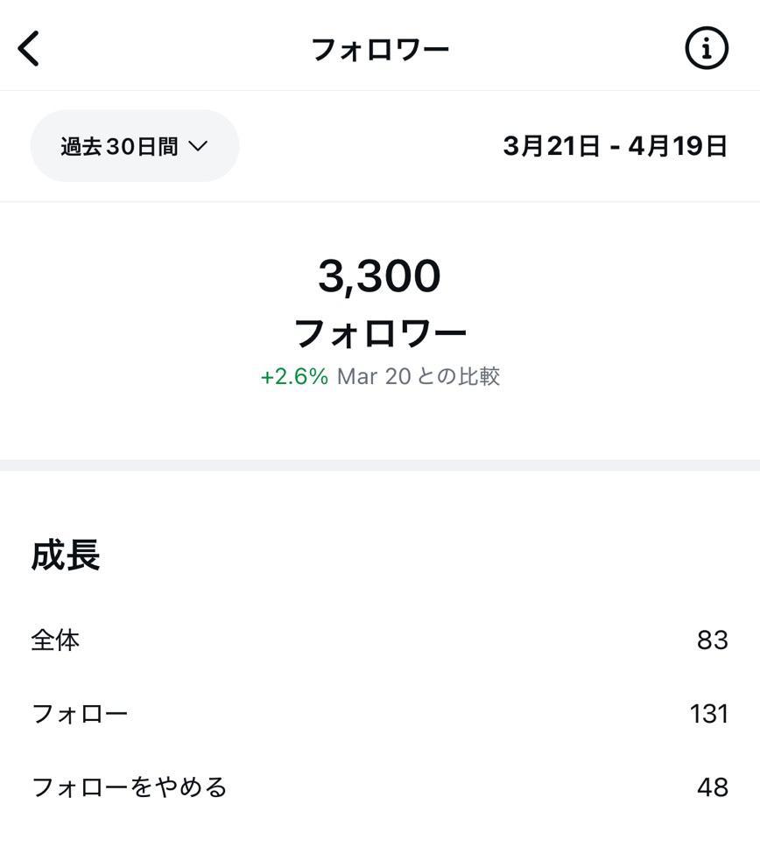The height and width of the screenshot is (853, 760).
Task: Click the green +2.6% change indicator
Action: [x=294, y=376]
